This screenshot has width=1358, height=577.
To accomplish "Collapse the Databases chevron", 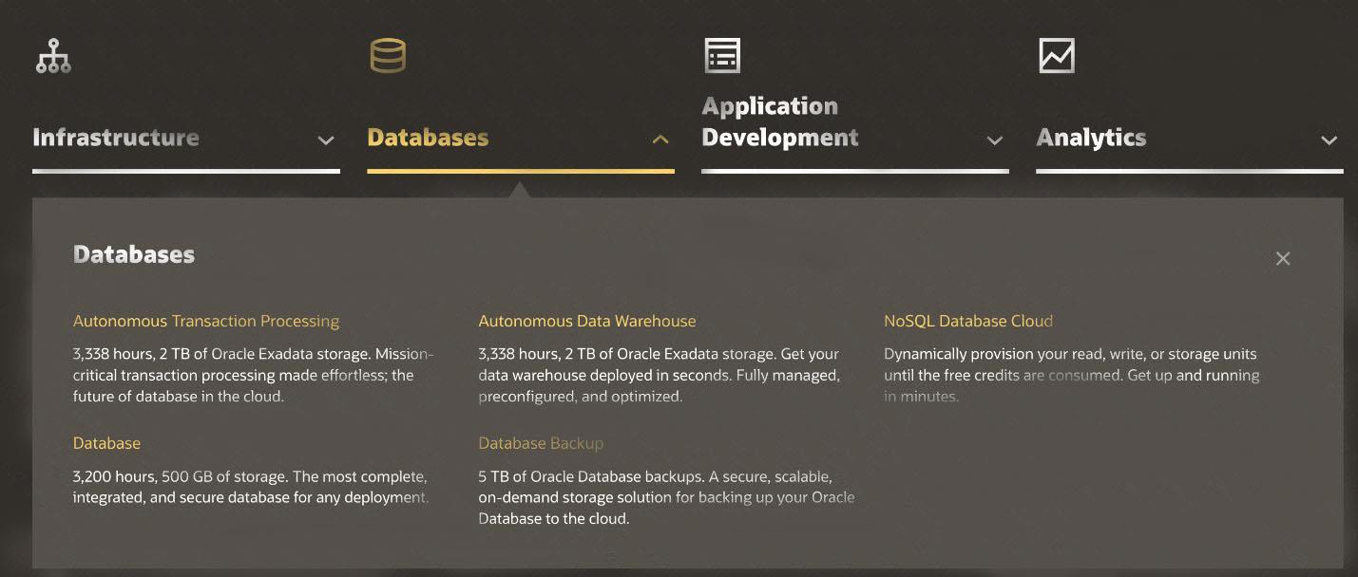I will [660, 140].
